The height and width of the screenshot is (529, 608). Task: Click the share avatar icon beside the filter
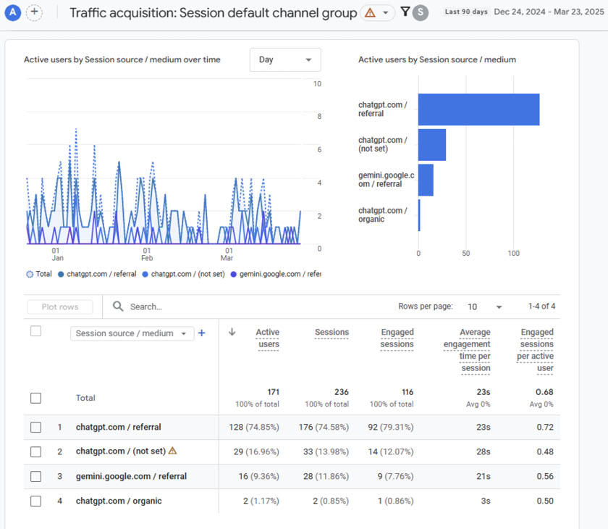pos(421,12)
